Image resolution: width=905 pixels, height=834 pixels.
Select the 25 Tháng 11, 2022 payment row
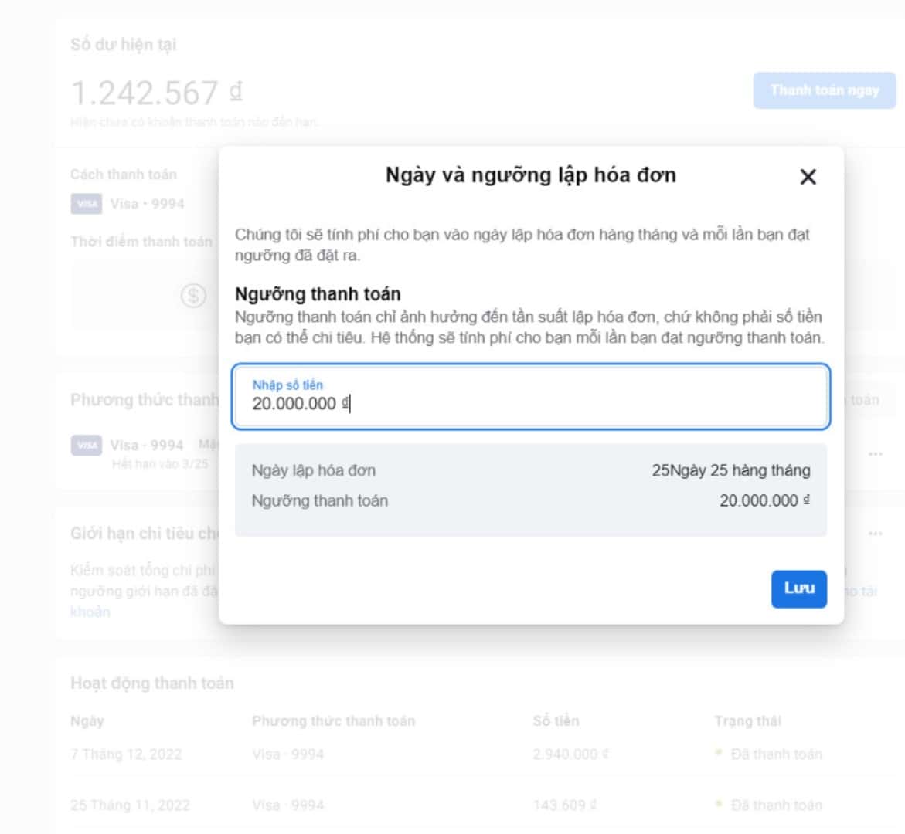pos(130,805)
